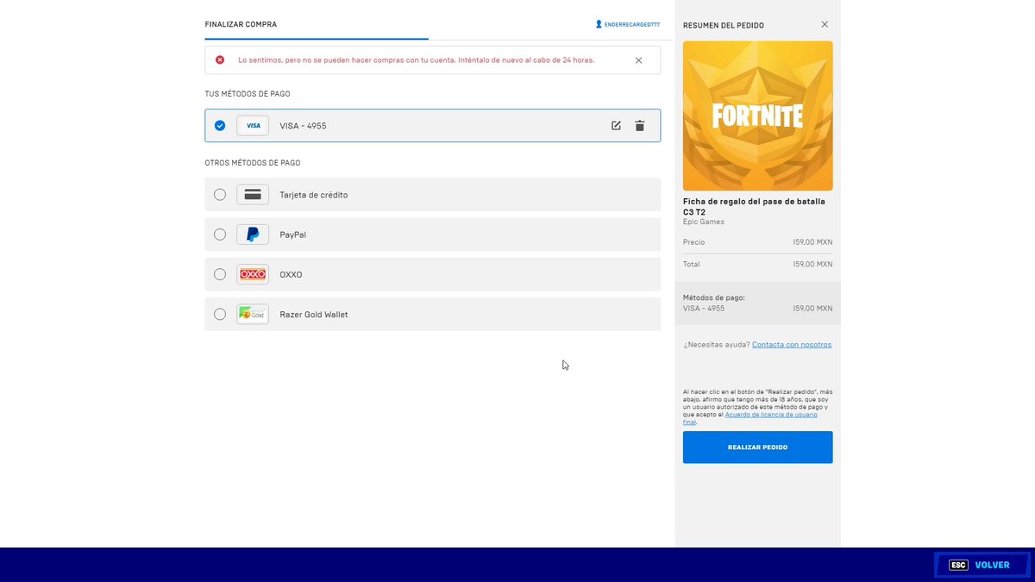Click the ESC key icon
The width and height of the screenshot is (1035, 582).
[958, 565]
